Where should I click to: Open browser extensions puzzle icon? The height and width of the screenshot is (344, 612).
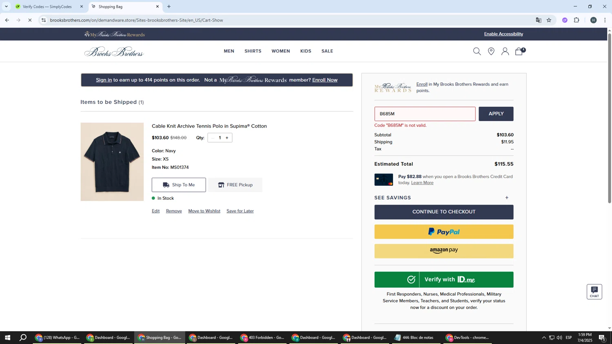click(577, 20)
